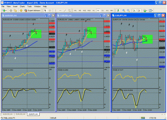
Task: Open the Insert menu
Action: click(x=15, y=6)
